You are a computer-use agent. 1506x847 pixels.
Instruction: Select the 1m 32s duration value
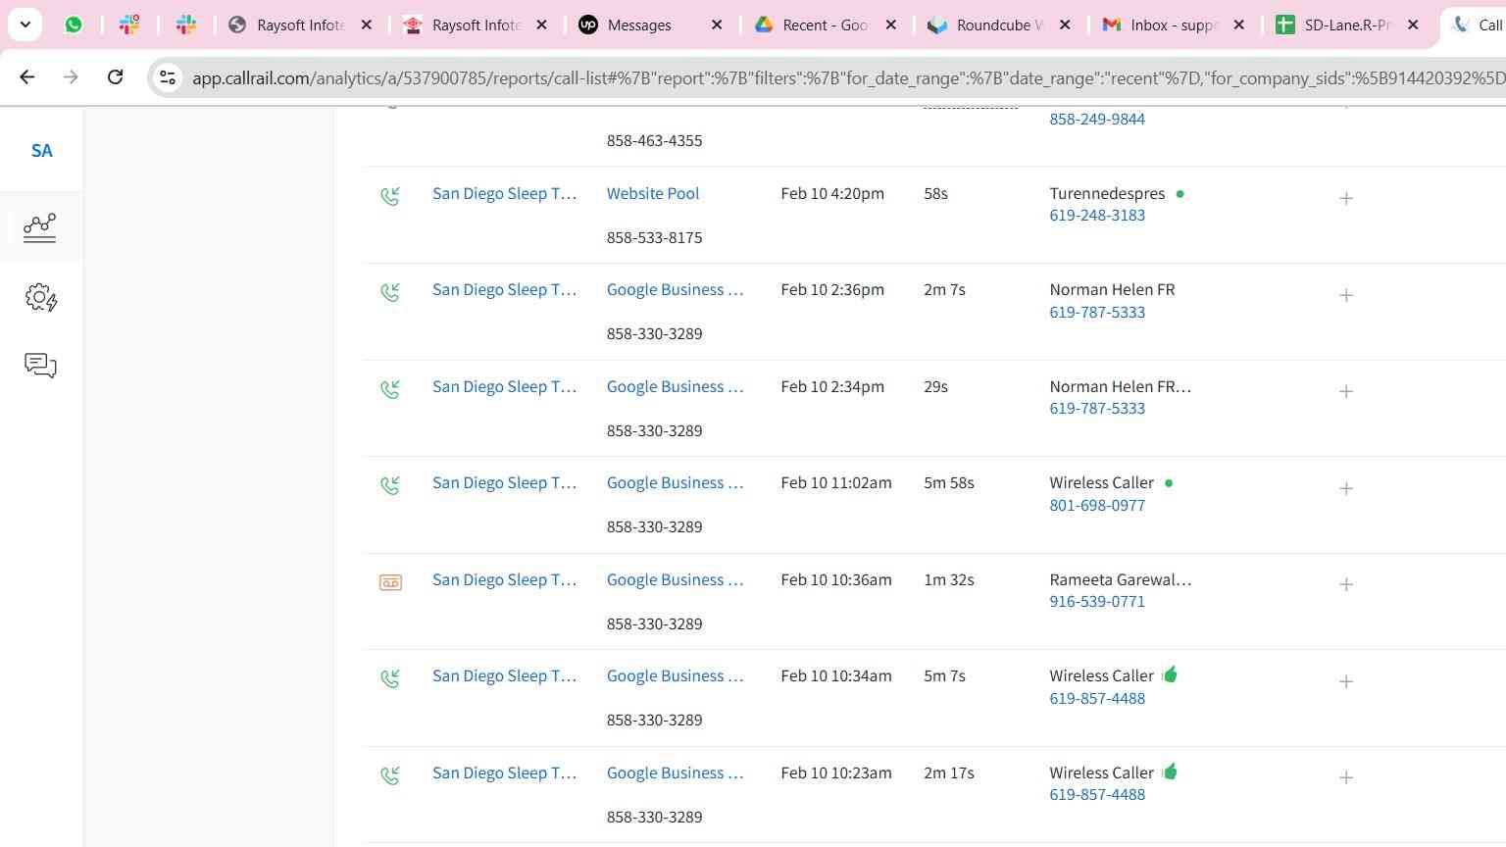[949, 579]
